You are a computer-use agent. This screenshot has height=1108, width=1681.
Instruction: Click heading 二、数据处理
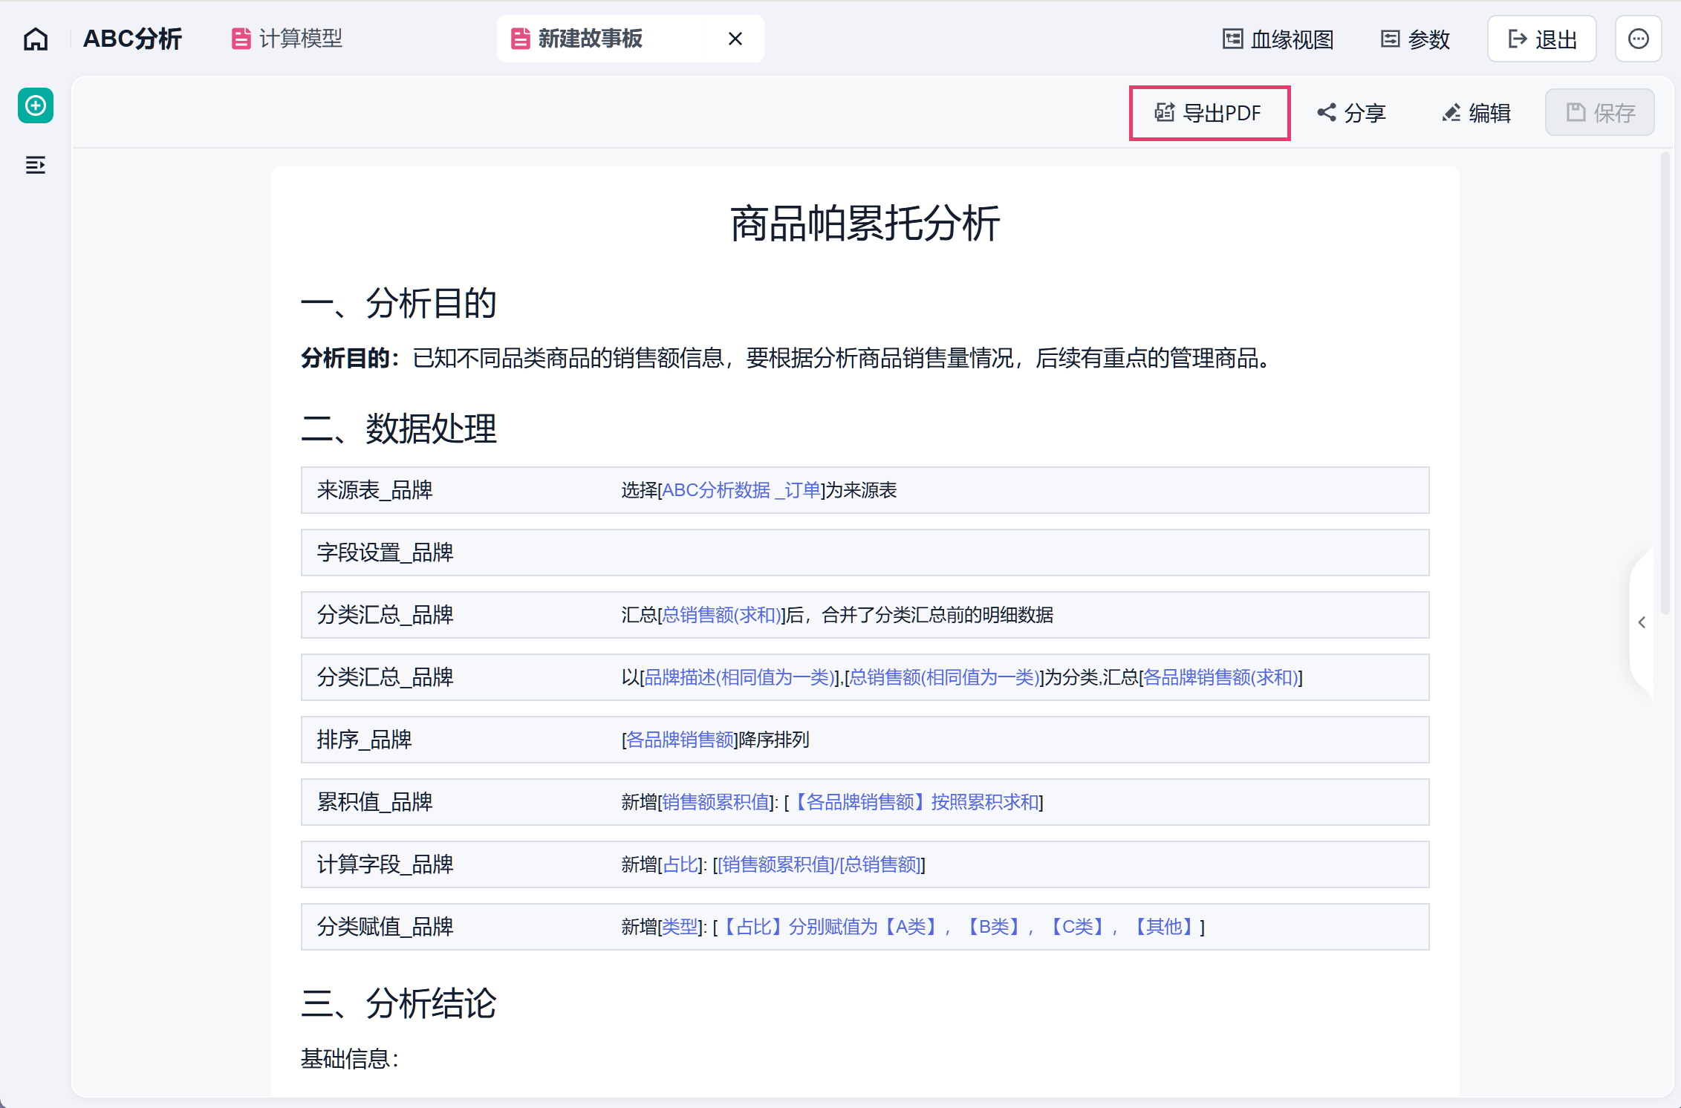coord(399,428)
